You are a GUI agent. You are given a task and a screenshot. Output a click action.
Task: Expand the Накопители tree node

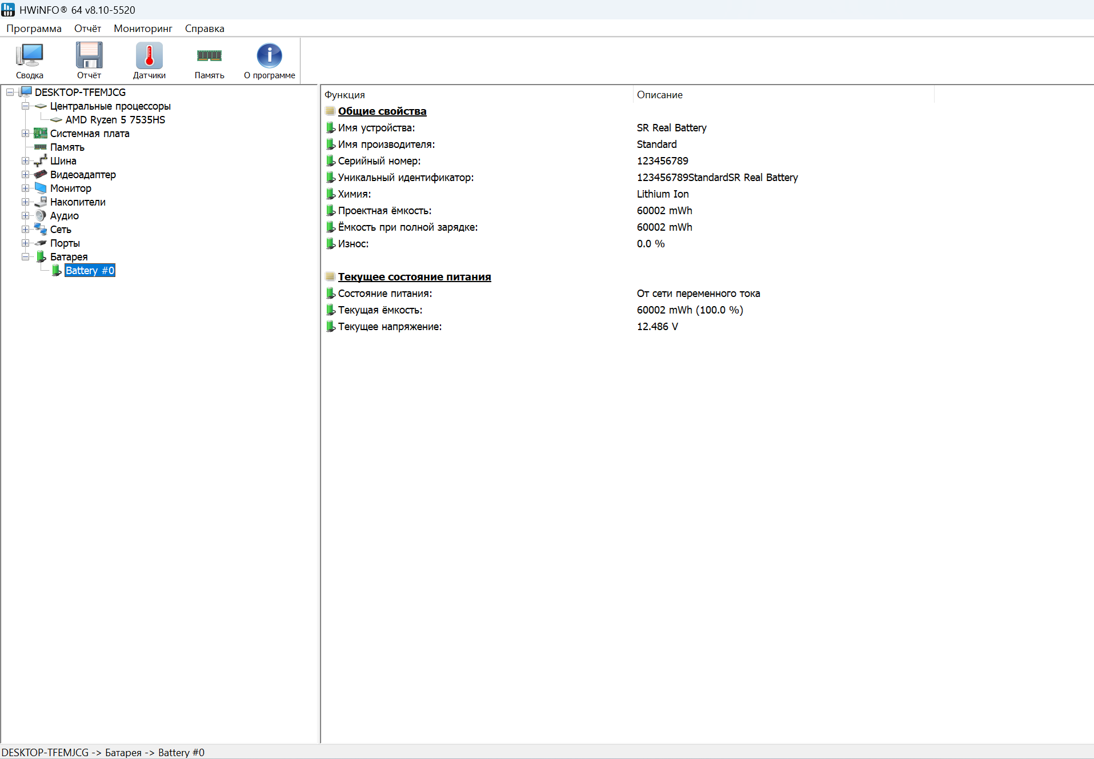pos(25,202)
